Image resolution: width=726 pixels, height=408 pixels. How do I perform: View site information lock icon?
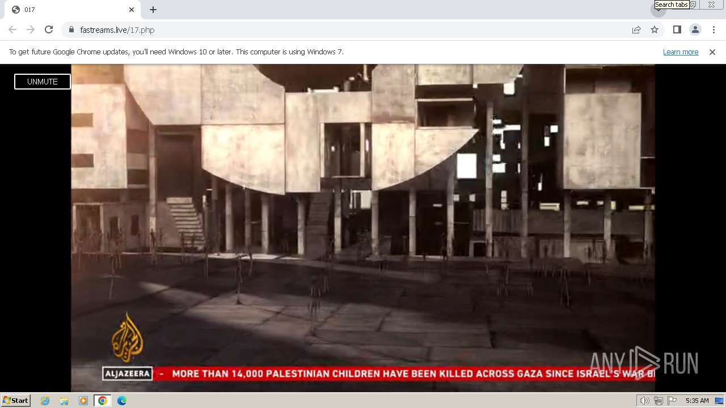[71, 29]
